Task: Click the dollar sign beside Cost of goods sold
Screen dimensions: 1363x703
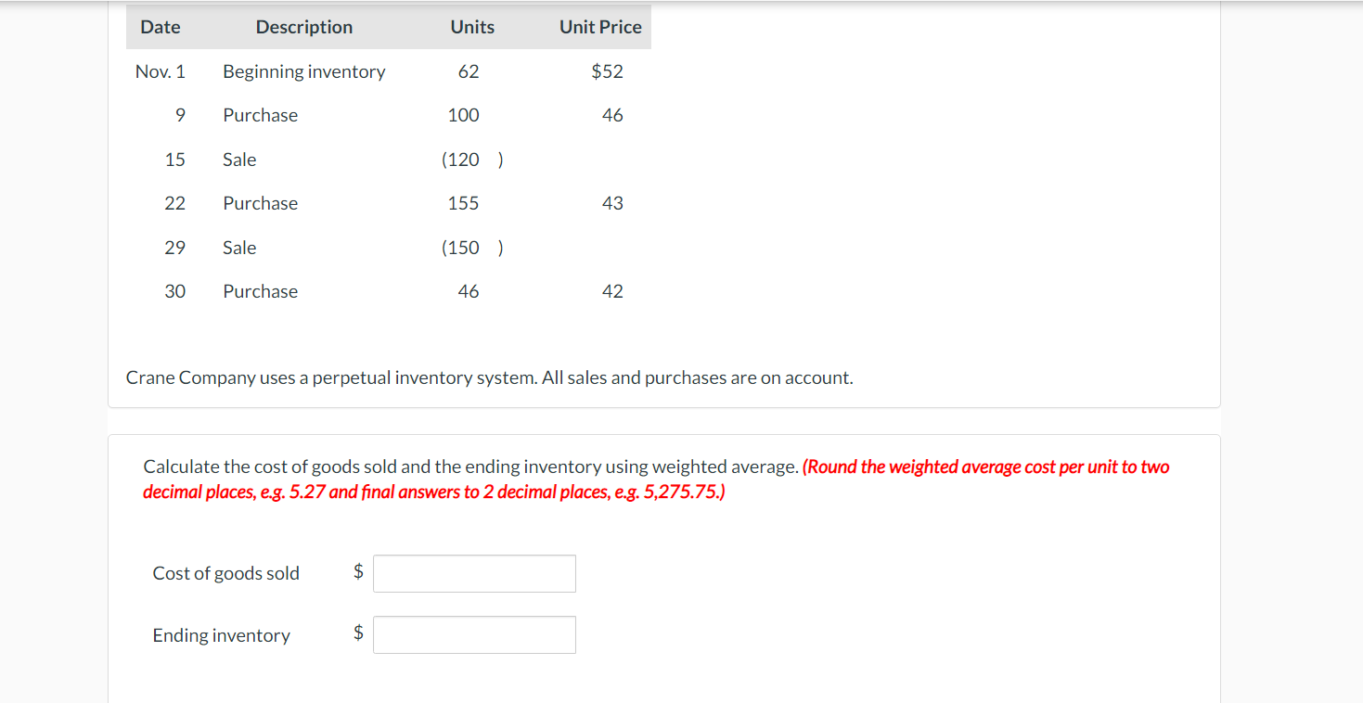Action: coord(357,573)
